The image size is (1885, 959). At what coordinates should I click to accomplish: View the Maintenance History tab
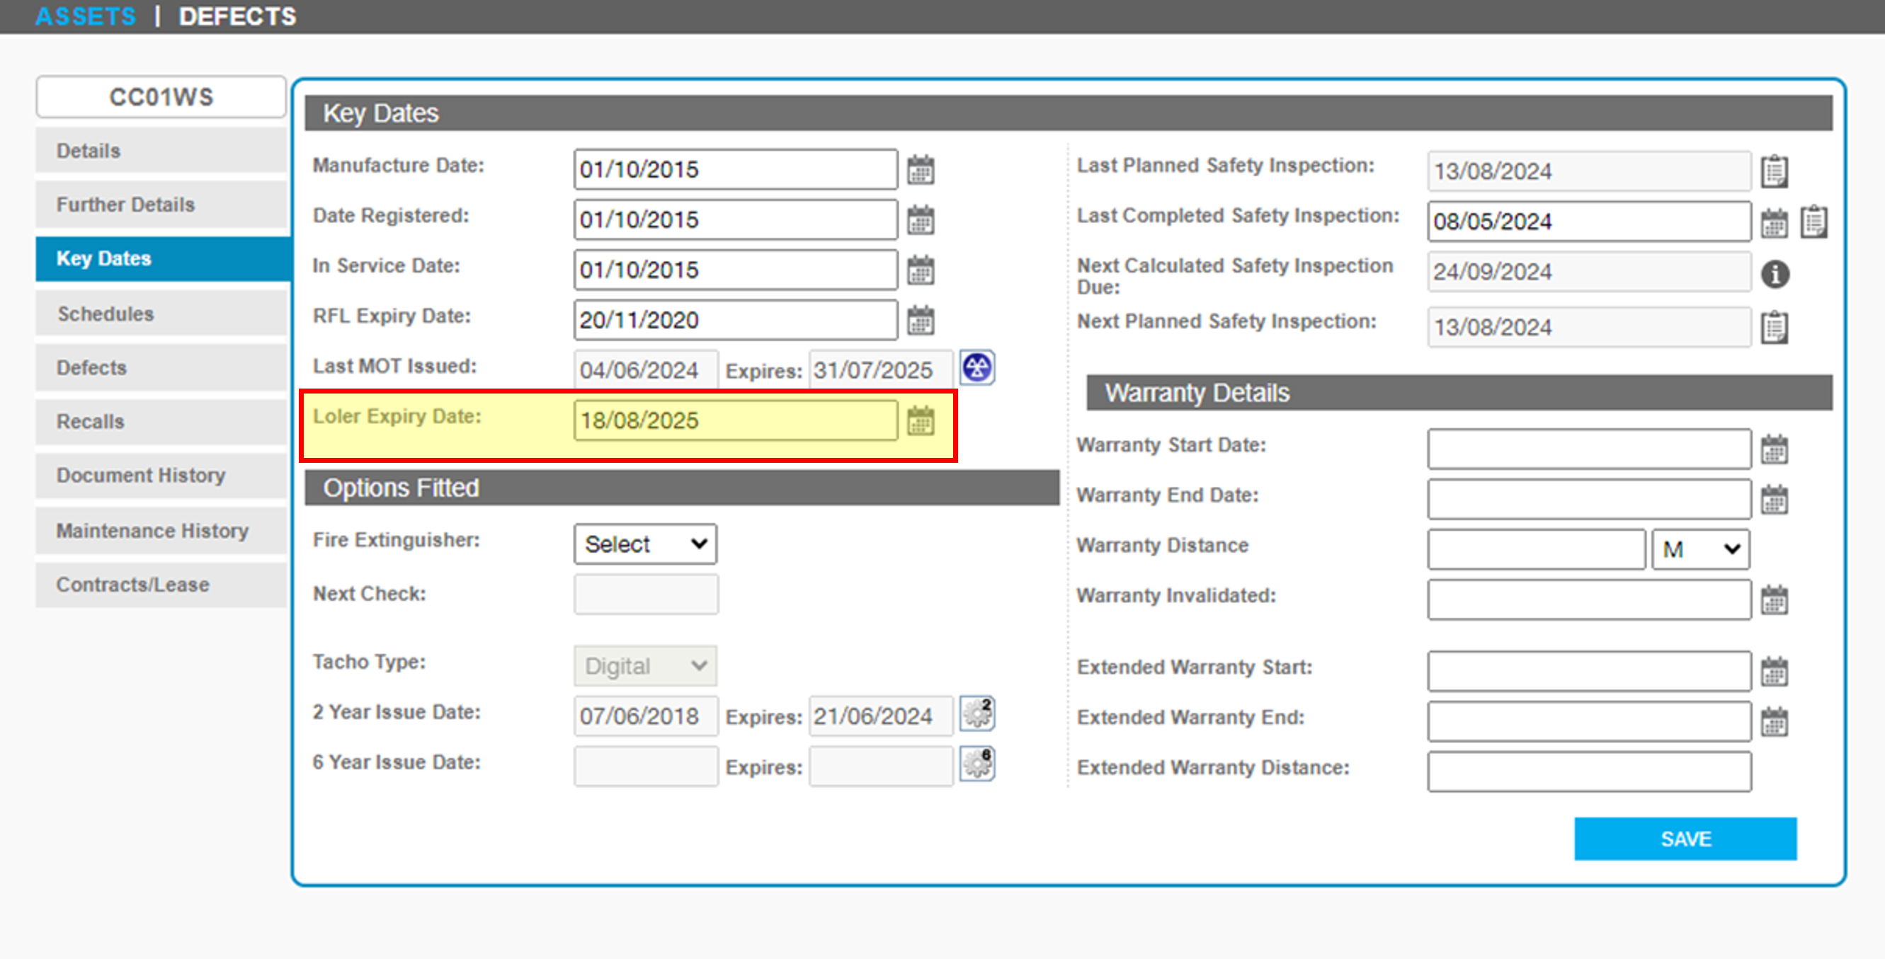point(161,531)
